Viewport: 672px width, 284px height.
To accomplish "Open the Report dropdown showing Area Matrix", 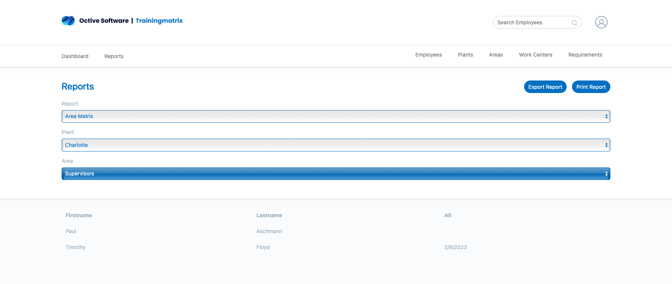I will click(x=335, y=117).
